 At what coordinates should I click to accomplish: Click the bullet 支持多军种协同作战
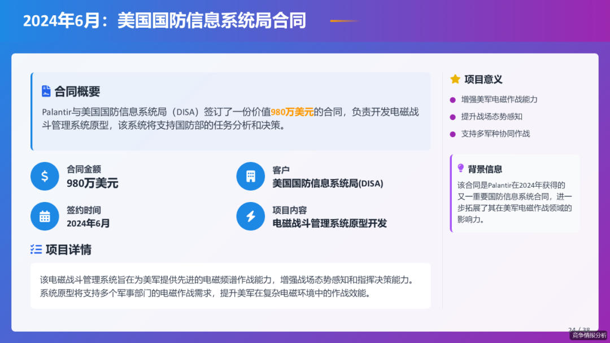495,134
